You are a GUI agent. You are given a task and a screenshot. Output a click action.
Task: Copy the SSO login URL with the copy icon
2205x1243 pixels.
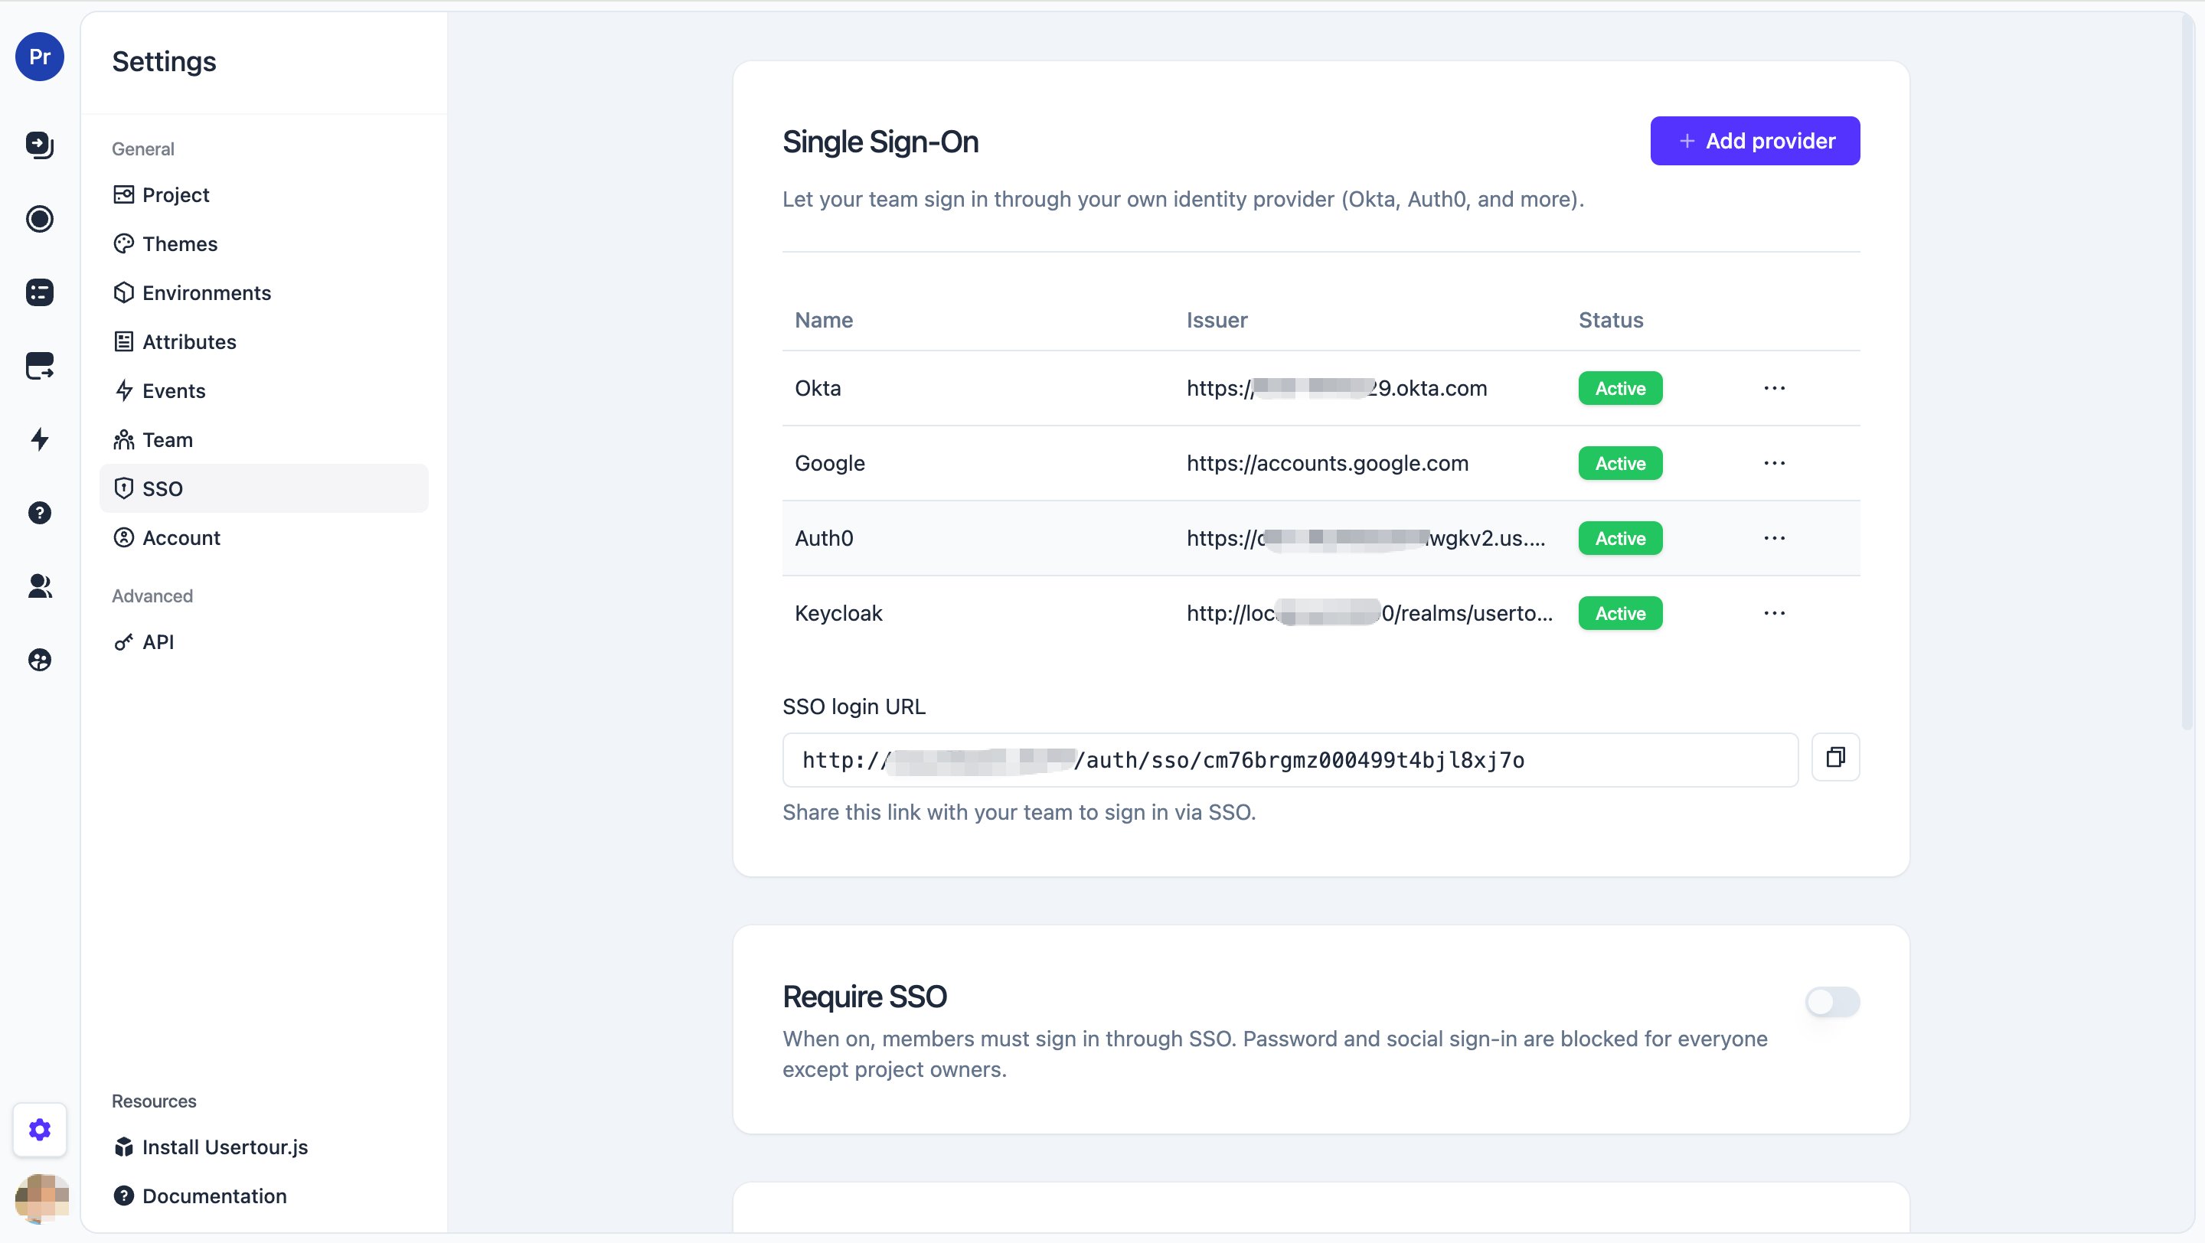(x=1835, y=757)
